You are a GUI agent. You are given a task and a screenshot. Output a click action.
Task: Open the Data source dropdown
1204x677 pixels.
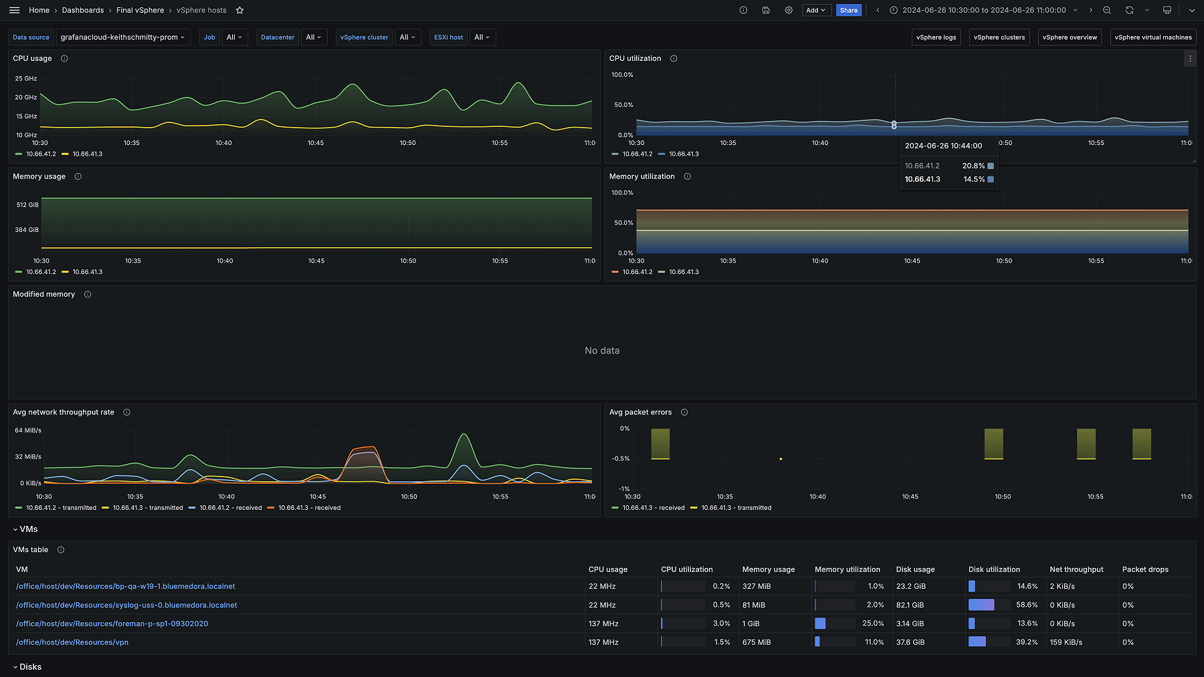coord(123,37)
